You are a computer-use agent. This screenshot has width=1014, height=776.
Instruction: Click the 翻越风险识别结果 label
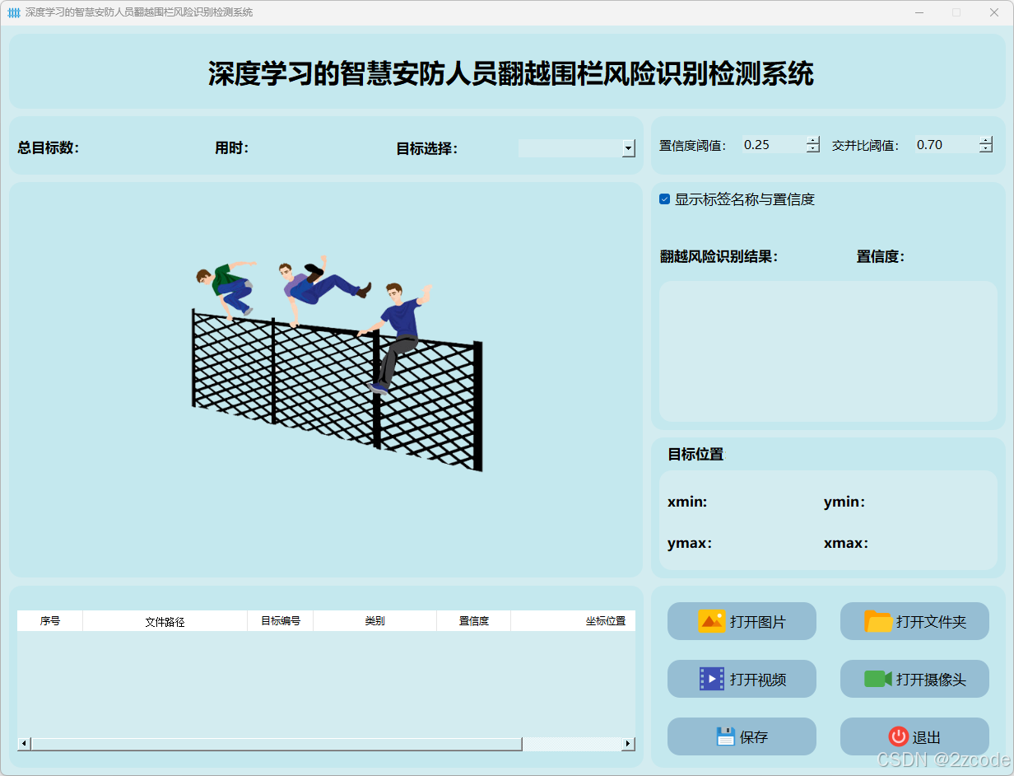719,256
